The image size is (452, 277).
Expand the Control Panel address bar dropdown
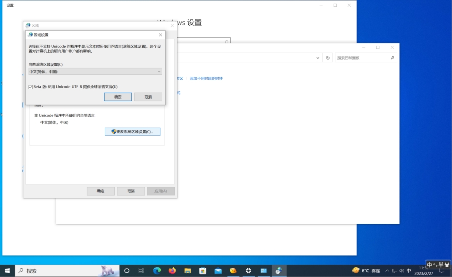coord(318,58)
